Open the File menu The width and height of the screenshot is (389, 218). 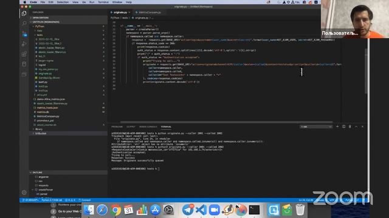click(43, 2)
